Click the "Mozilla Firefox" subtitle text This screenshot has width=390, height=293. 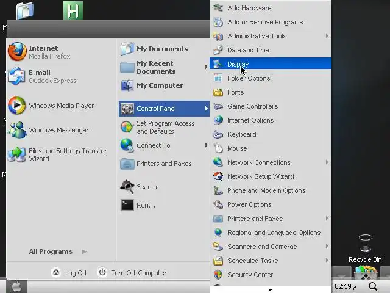point(49,56)
